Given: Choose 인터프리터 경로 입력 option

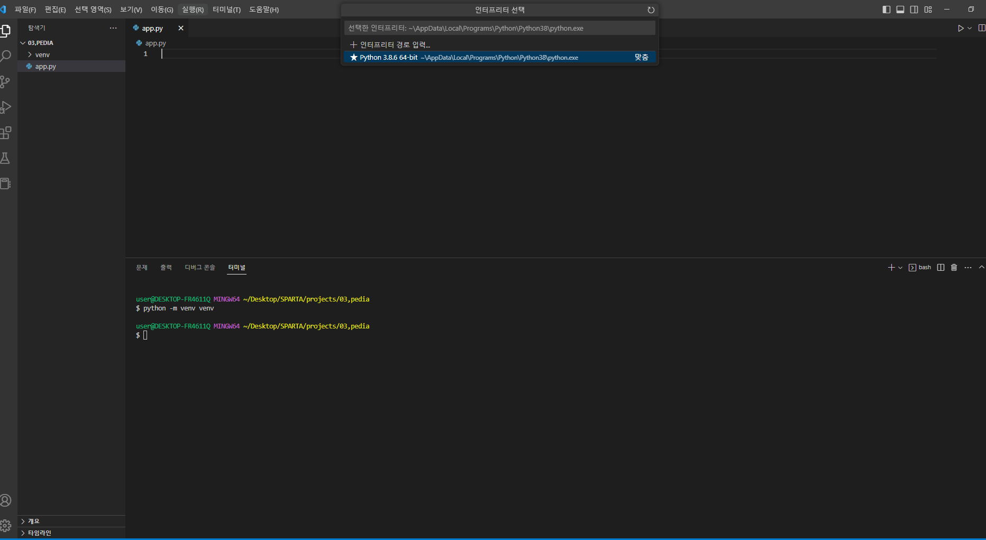Looking at the screenshot, I should point(500,45).
